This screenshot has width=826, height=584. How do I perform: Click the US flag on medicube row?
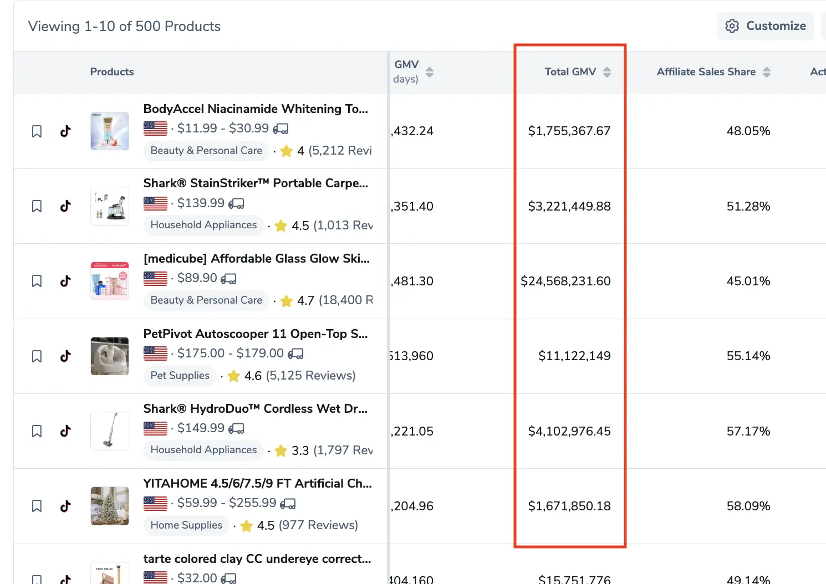click(x=155, y=278)
